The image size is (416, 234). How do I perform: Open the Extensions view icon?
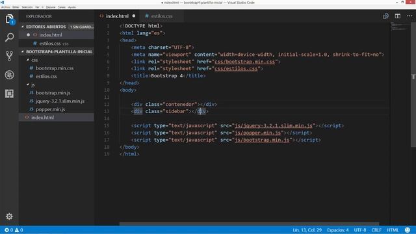(x=9, y=94)
